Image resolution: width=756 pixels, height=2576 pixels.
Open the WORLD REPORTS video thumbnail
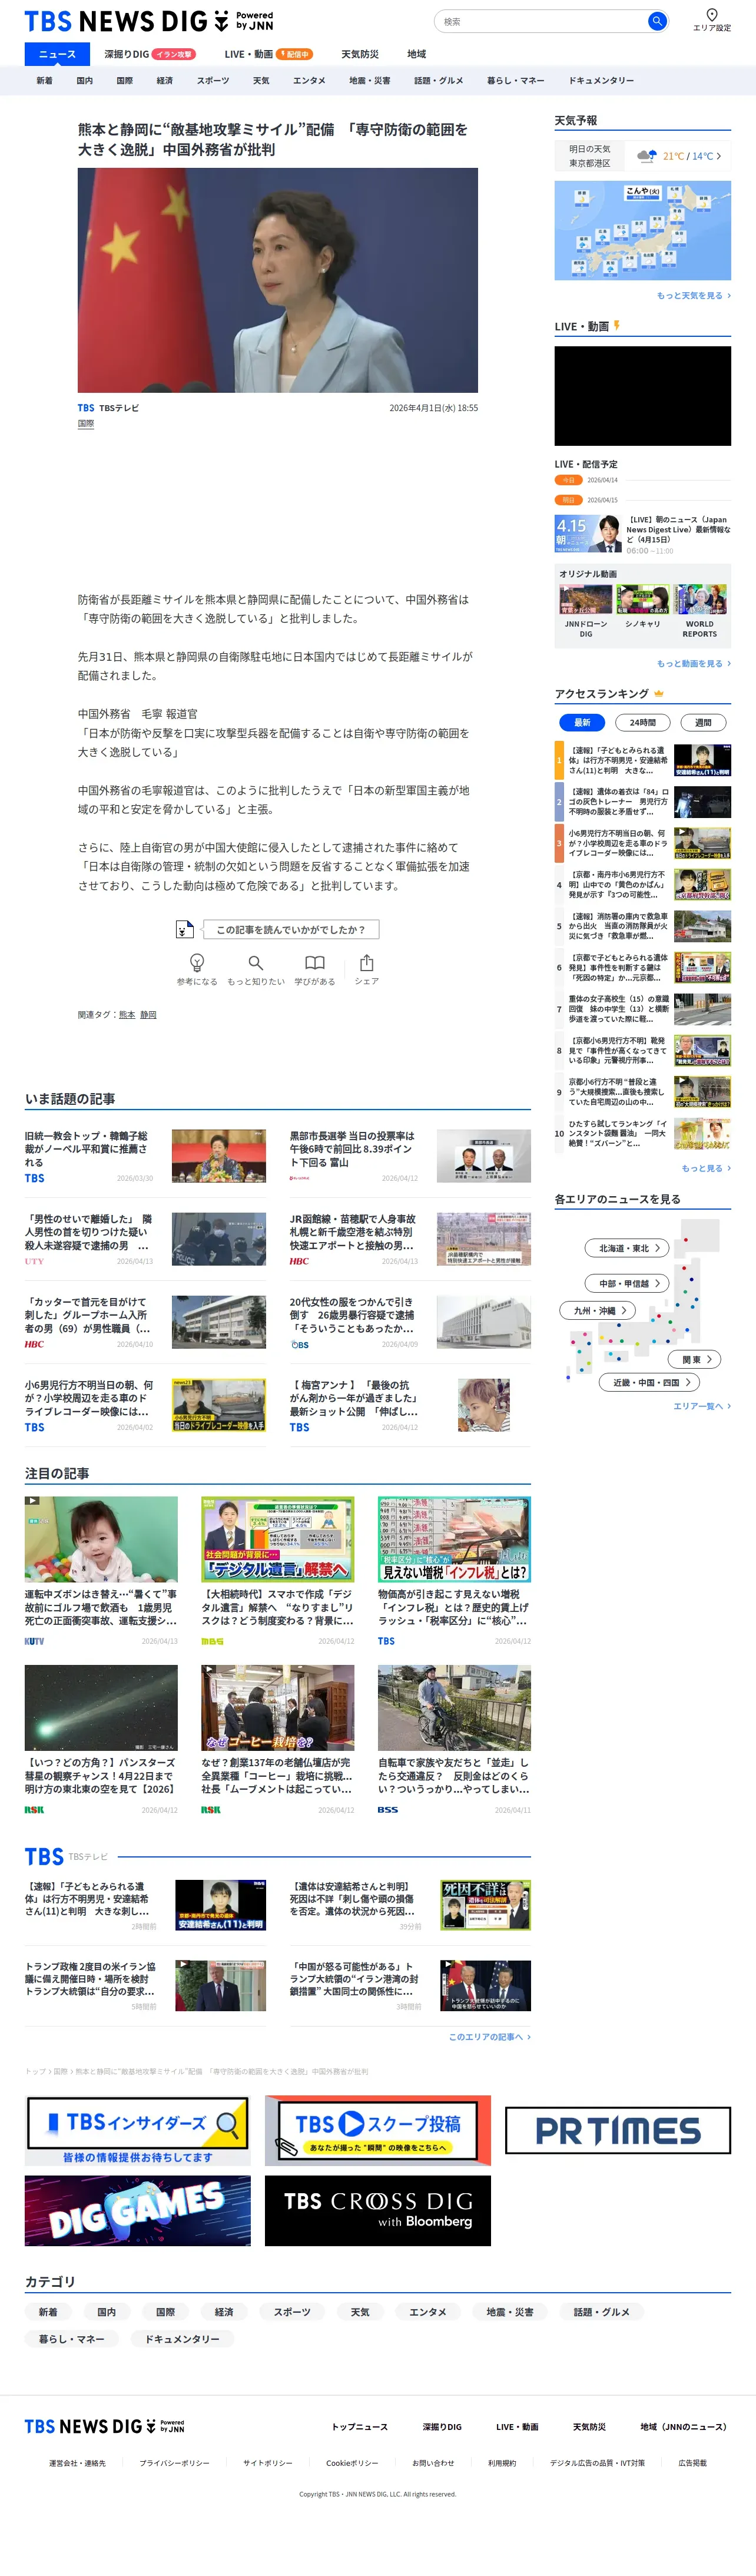click(700, 599)
